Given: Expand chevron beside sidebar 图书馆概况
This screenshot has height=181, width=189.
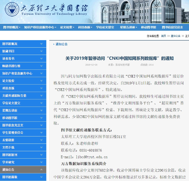Looking at the screenshot, I should coord(41,44).
